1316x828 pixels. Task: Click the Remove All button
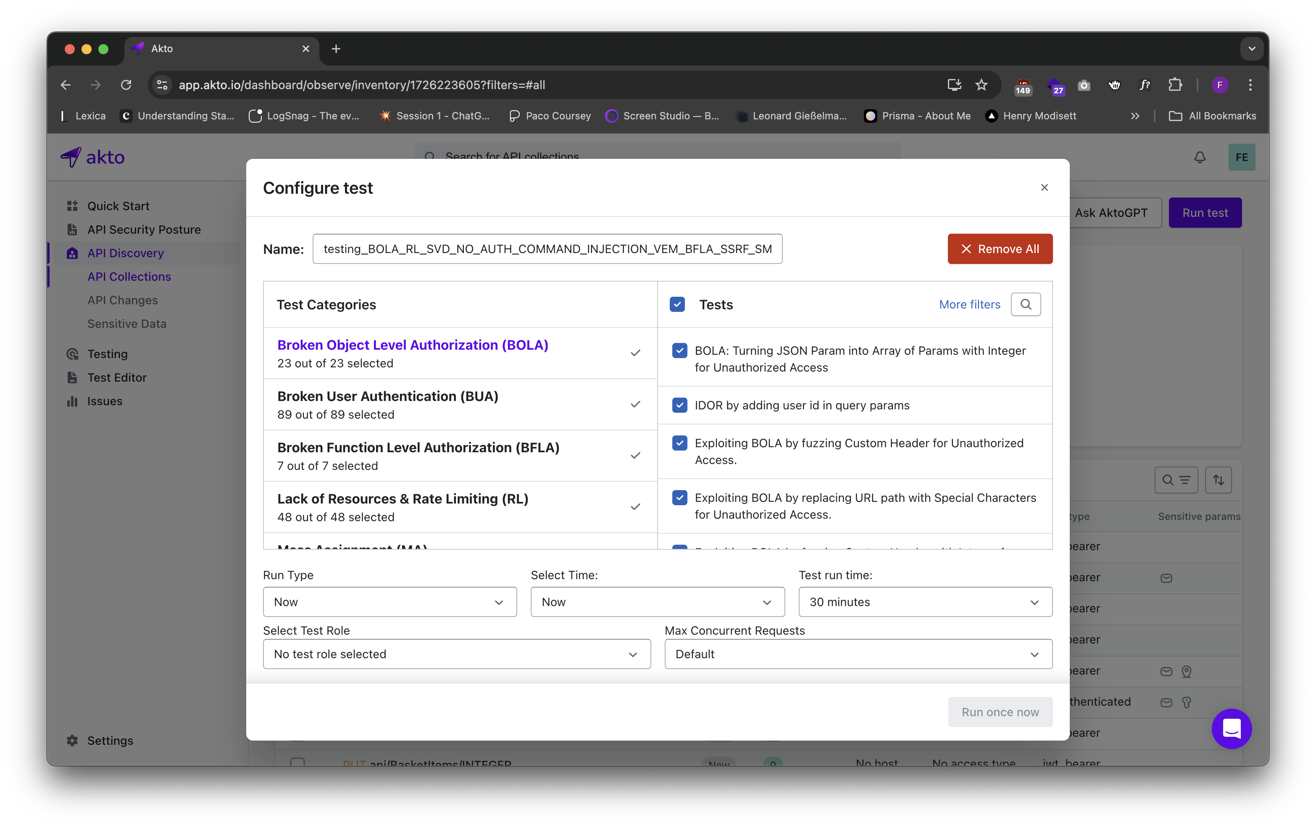click(1000, 249)
